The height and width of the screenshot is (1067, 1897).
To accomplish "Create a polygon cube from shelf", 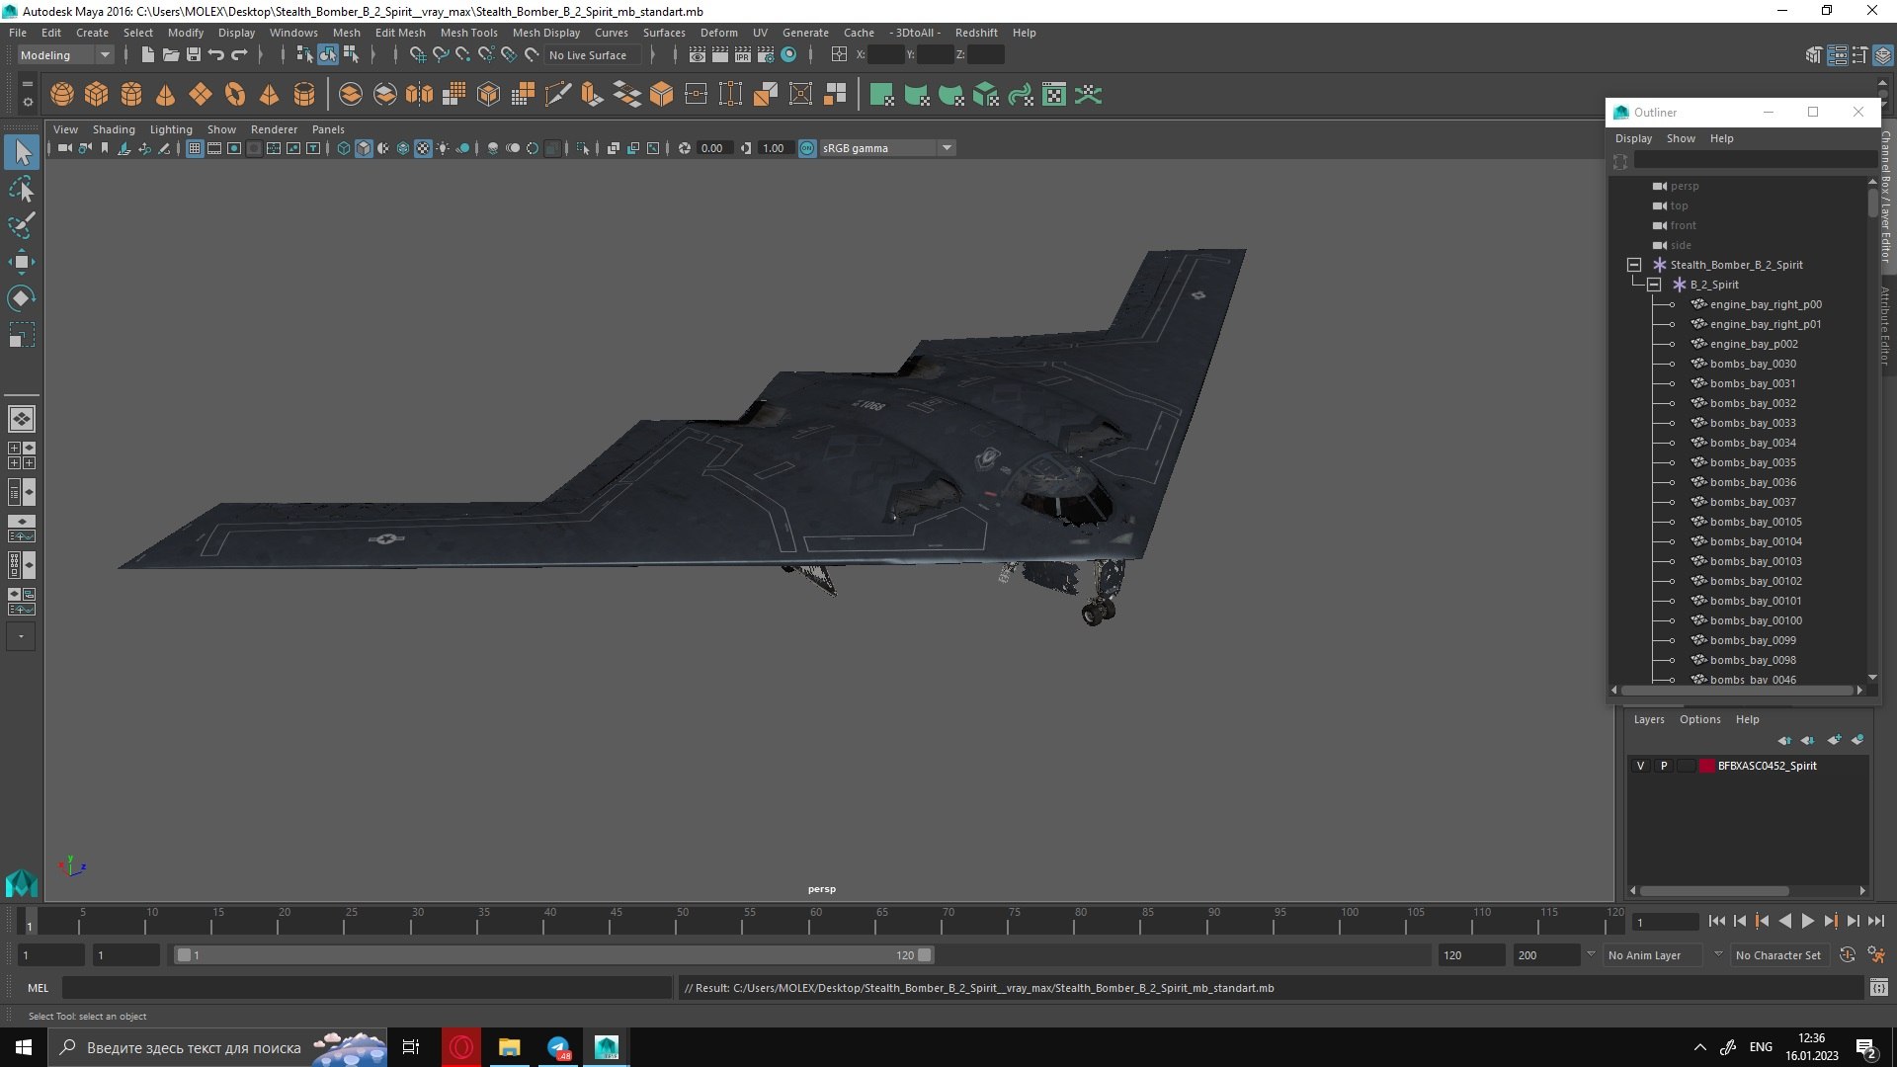I will pyautogui.click(x=96, y=95).
